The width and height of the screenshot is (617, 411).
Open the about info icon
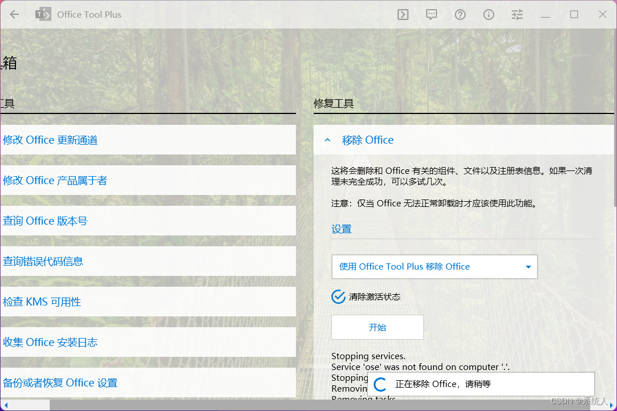(488, 14)
